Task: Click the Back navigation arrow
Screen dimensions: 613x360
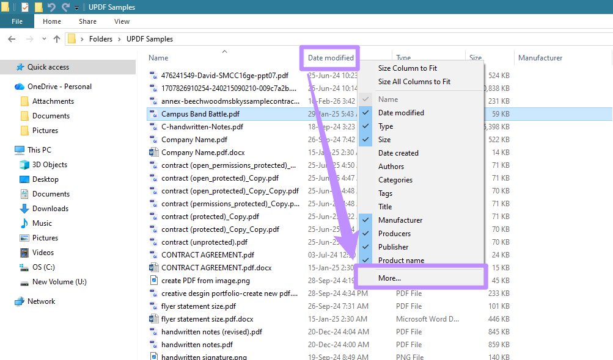Action: pos(12,39)
